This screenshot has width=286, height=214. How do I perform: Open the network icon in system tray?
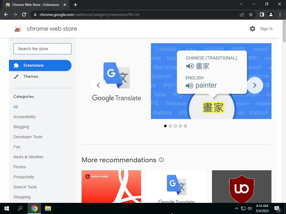(x=243, y=208)
